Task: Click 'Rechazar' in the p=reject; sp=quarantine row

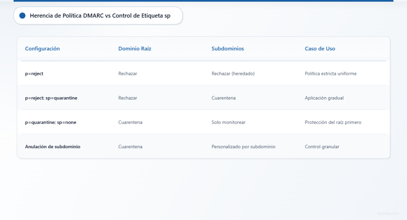Action: coord(128,98)
